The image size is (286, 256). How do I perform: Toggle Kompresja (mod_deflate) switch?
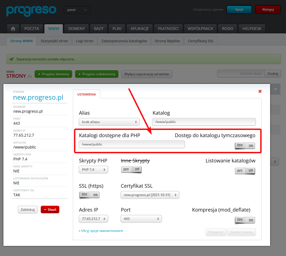pyautogui.click(x=245, y=220)
